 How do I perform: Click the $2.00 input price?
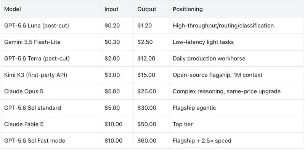coord(112,59)
